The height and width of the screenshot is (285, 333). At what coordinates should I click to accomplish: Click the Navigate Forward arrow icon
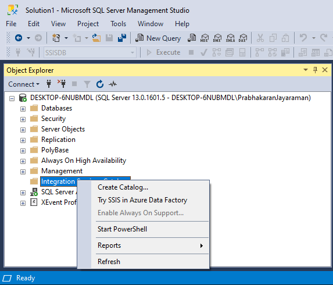[38, 38]
